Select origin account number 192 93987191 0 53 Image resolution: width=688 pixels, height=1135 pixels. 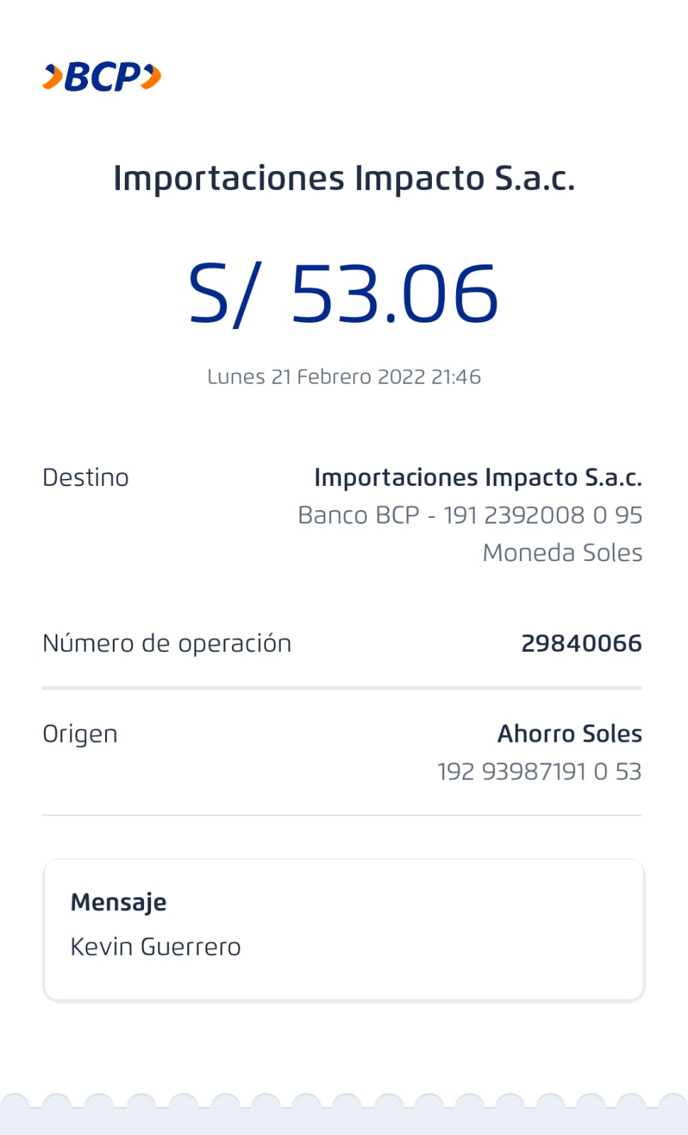pyautogui.click(x=539, y=772)
